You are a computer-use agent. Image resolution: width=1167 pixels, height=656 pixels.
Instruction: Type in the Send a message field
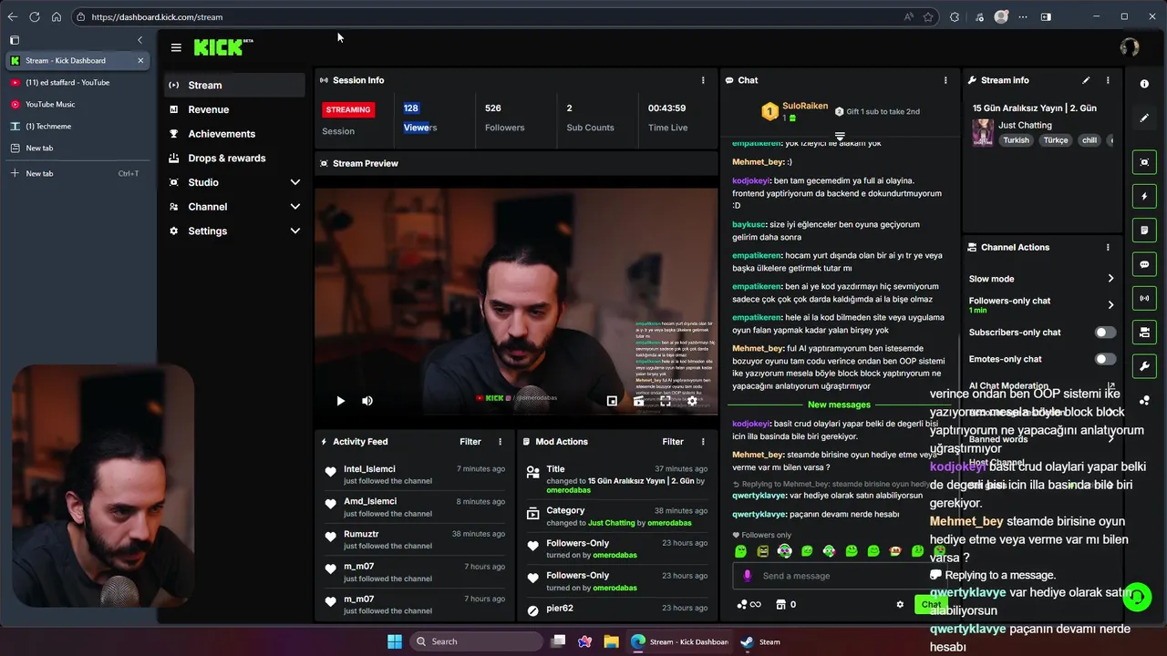[x=837, y=576]
